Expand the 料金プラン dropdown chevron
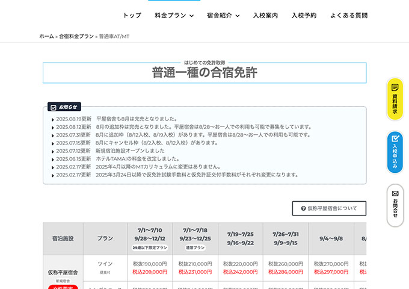Image resolution: width=409 pixels, height=289 pixels. point(191,16)
